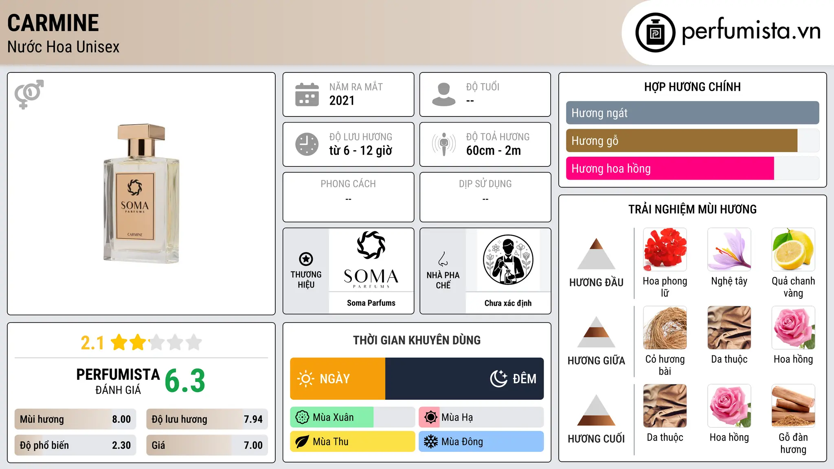Click the Nước Hoa Unisex subtitle

coord(64,47)
